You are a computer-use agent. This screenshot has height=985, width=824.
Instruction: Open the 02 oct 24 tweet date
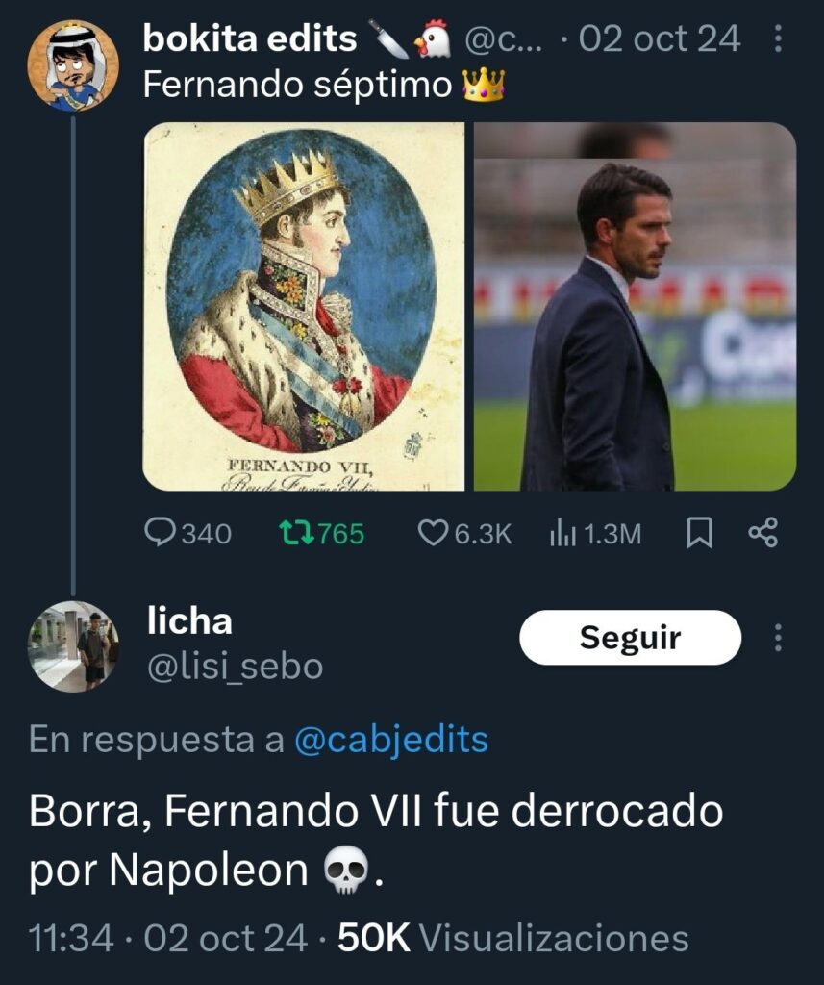(x=660, y=38)
